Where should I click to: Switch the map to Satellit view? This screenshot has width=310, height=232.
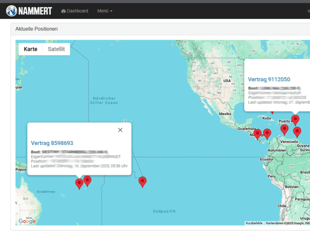(56, 49)
